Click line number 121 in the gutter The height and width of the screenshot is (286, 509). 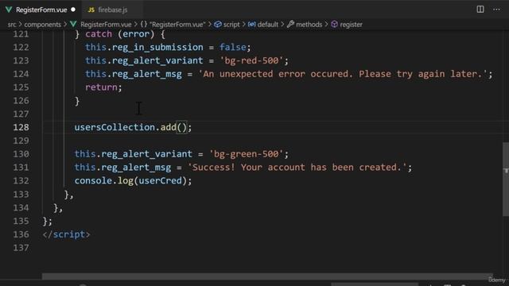click(x=21, y=34)
